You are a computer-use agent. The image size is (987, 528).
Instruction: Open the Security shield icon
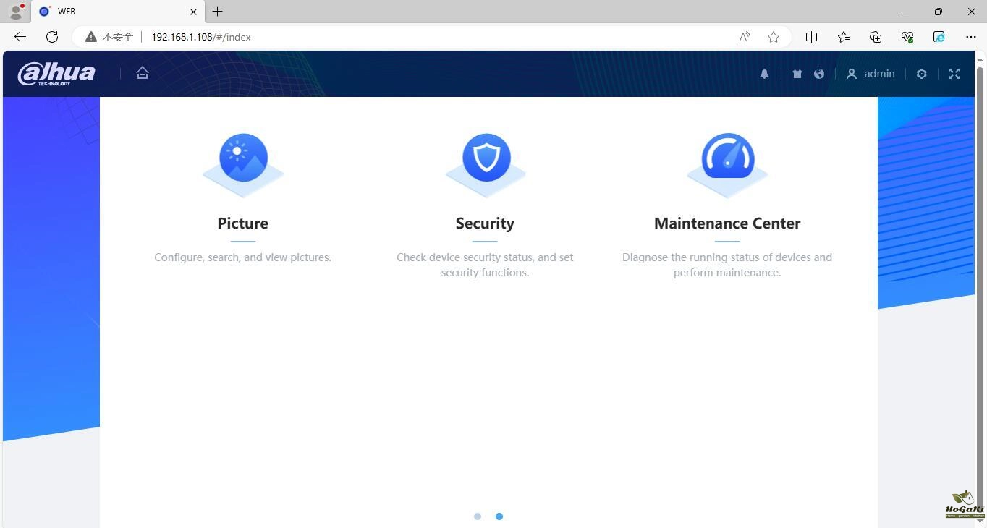click(486, 158)
